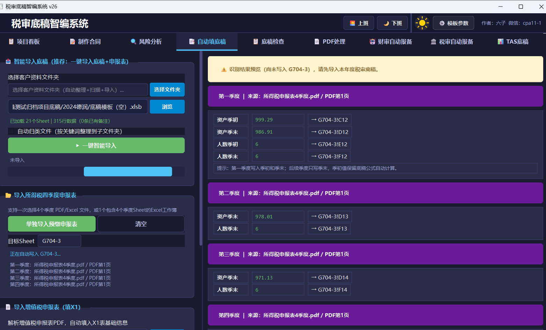Switch to the 项目看板 tab
Viewport: 546px width, 330px height.
(x=24, y=42)
